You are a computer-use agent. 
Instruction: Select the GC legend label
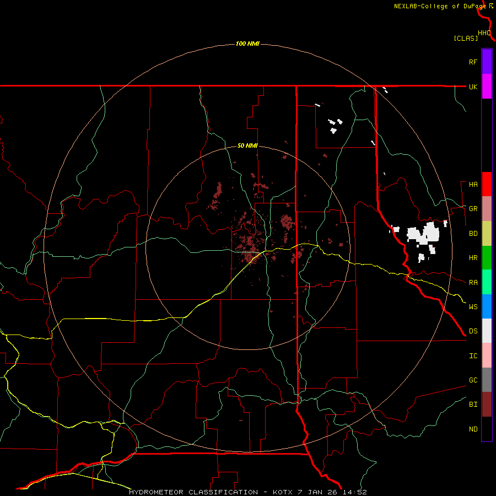point(473,380)
